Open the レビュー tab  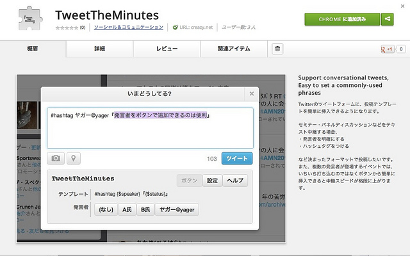tap(167, 49)
